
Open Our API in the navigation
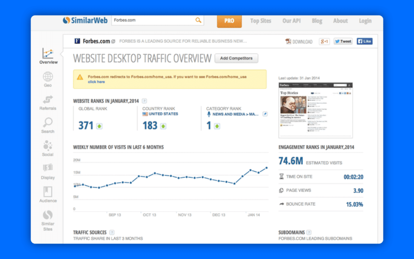(291, 21)
